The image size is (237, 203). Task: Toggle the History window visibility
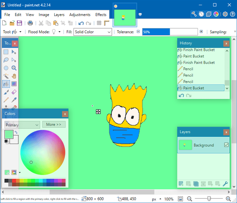(201, 14)
